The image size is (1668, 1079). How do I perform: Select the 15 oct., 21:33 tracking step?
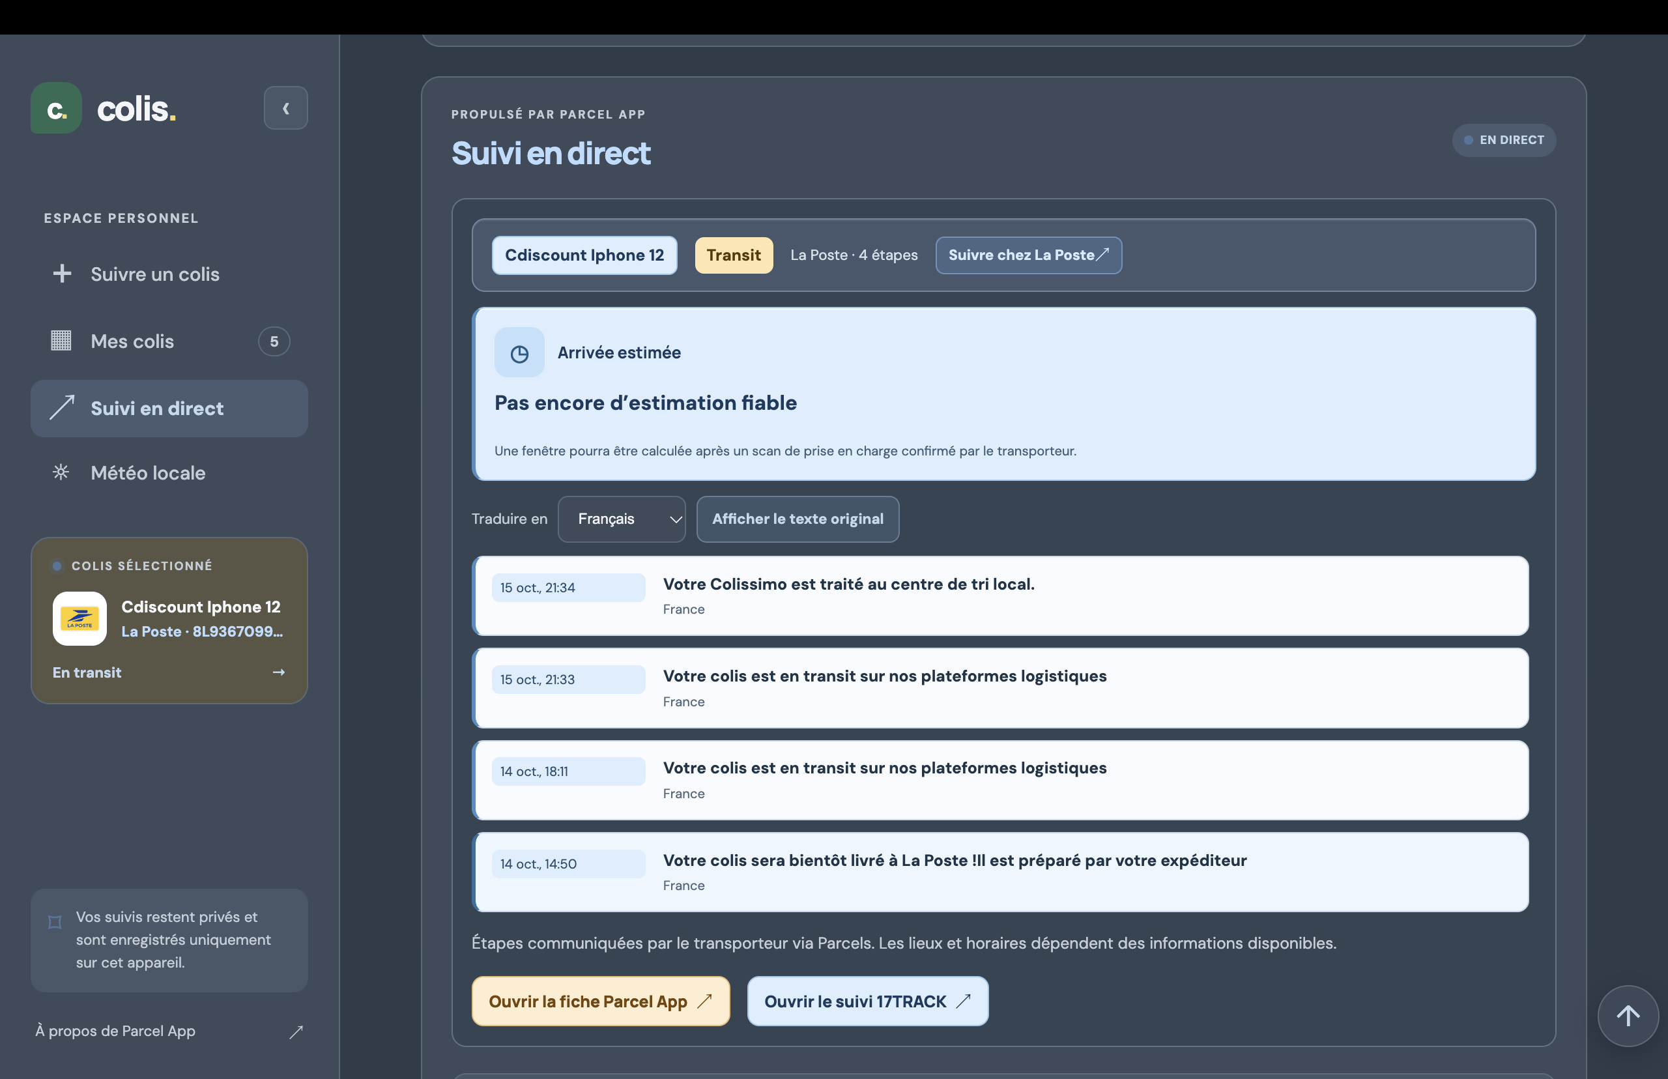point(1000,688)
